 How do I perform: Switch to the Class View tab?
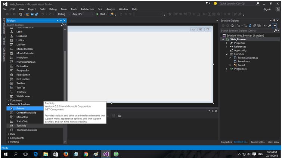point(273,142)
